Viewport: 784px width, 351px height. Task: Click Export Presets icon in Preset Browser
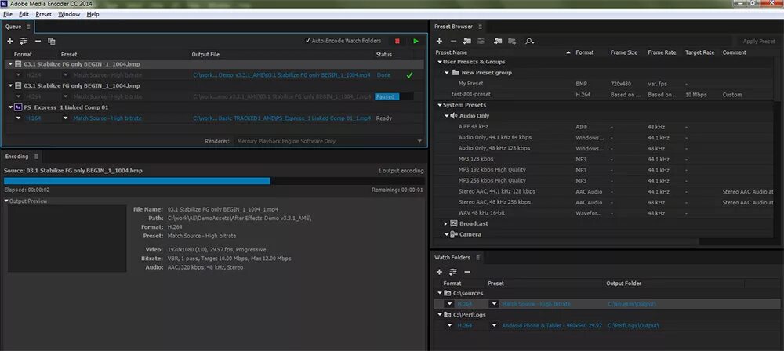pos(512,41)
